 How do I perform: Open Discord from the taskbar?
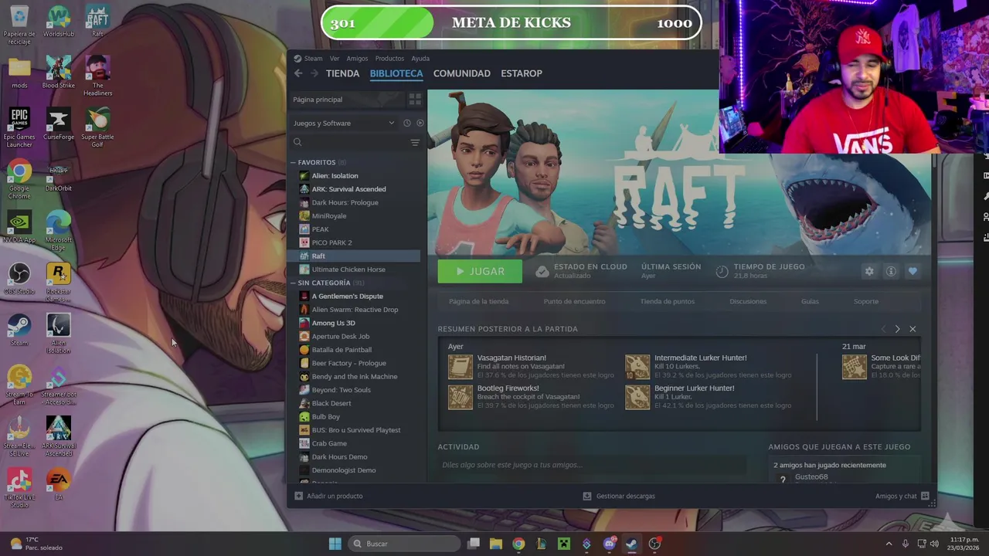click(609, 544)
